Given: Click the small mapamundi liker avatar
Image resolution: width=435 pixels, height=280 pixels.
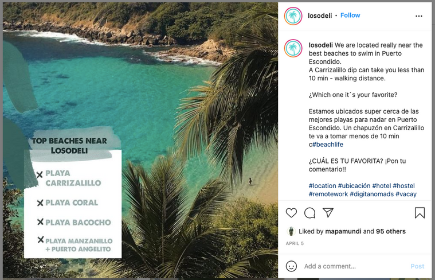Looking at the screenshot, I should pos(291,231).
